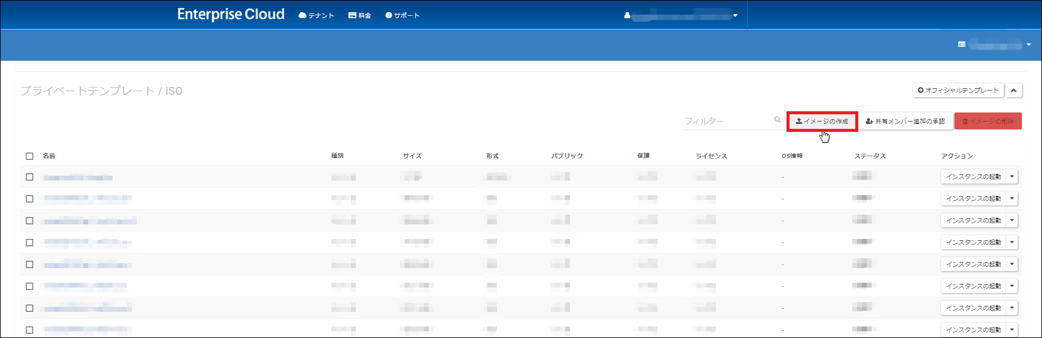Click 共有メンバー追加の承認 button
Viewport: 1042px width, 338px height.
coord(905,122)
